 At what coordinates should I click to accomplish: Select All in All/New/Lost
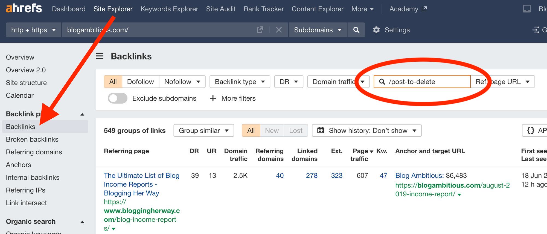point(251,130)
